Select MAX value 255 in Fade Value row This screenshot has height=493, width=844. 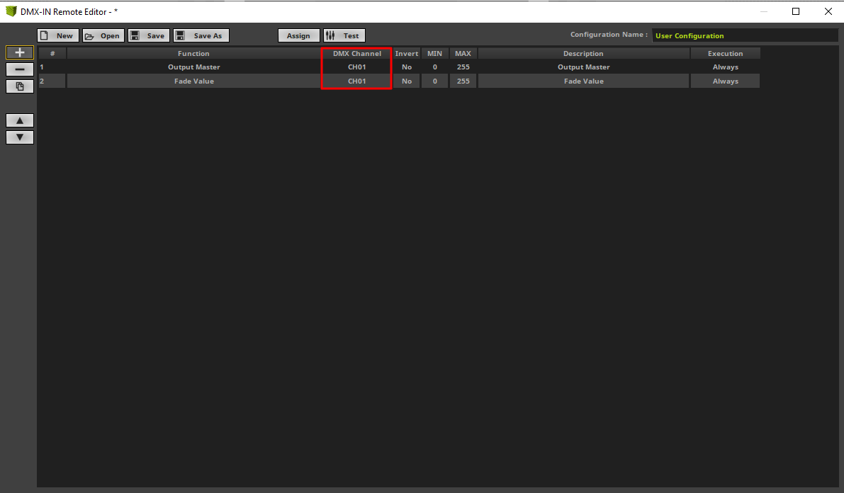click(463, 81)
